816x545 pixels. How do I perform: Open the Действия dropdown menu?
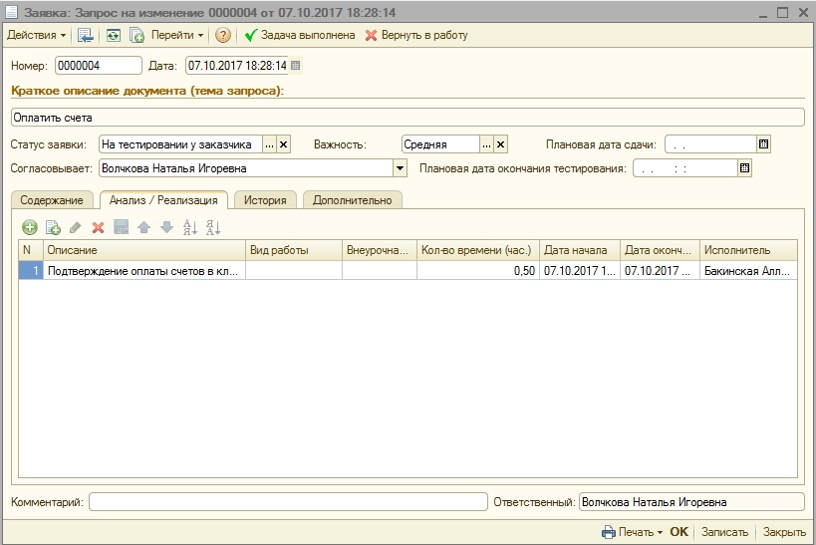(37, 35)
